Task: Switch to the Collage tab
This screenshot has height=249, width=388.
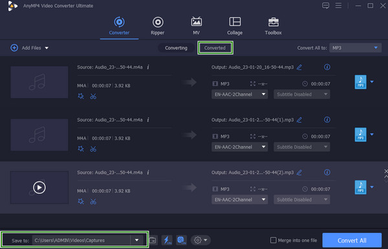Action: coord(235,26)
